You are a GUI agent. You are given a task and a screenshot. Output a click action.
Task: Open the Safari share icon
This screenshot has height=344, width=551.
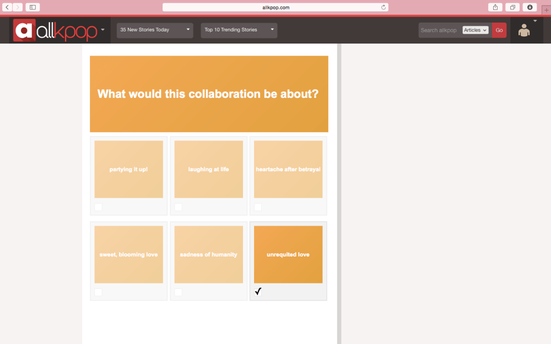click(x=495, y=7)
